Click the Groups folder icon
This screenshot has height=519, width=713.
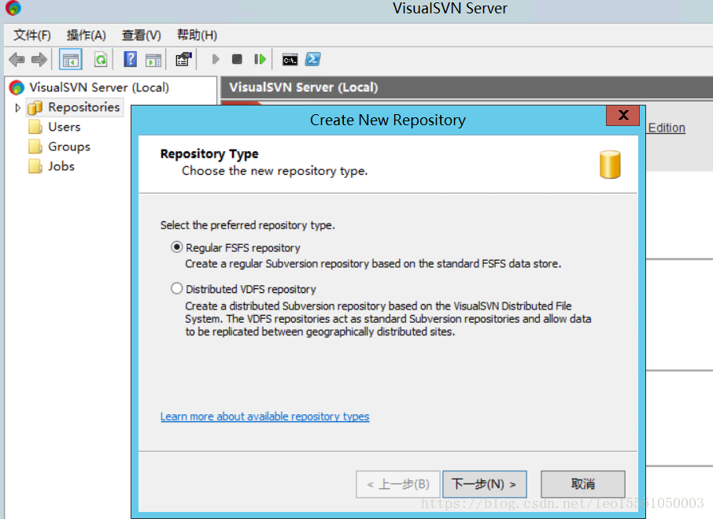click(x=35, y=146)
